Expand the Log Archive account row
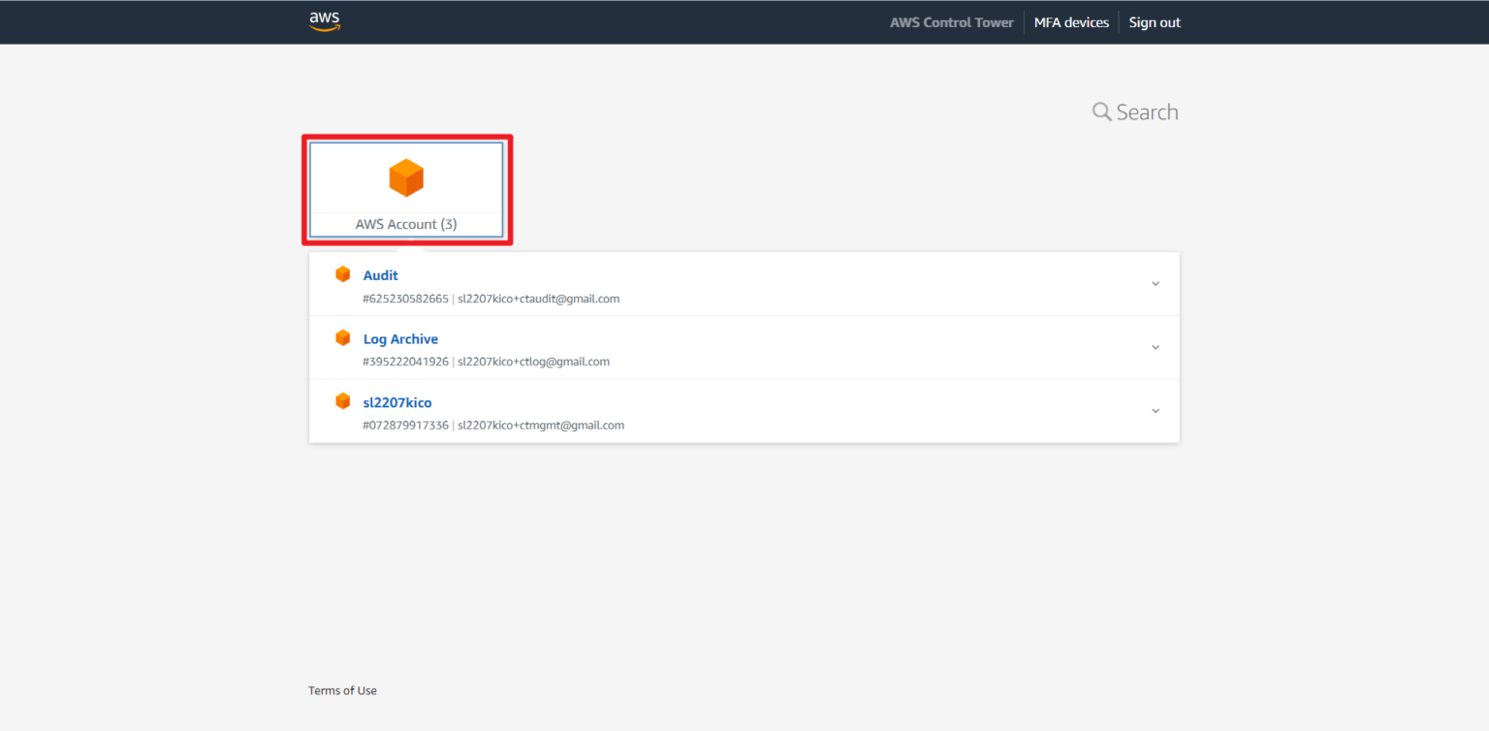 click(x=1155, y=346)
